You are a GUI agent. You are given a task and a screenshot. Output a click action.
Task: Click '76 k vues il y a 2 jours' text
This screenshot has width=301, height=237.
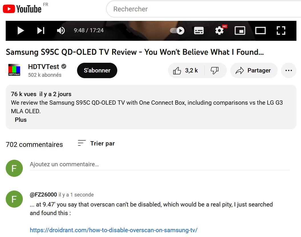click(x=41, y=94)
